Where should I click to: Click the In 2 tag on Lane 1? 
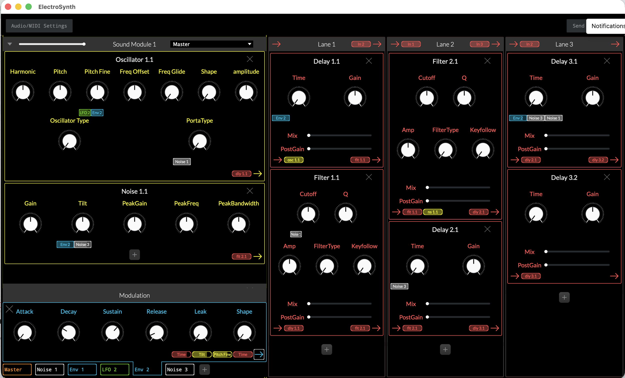click(361, 44)
